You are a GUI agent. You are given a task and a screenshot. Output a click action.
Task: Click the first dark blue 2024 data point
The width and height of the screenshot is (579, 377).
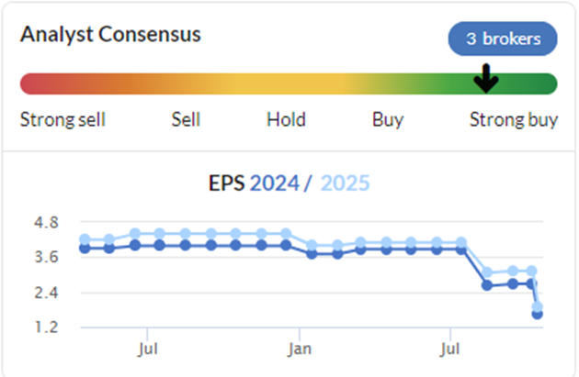pos(85,248)
